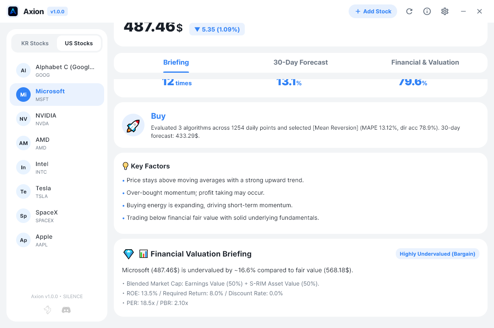Open the Discord icon in sidebar footer
The width and height of the screenshot is (494, 328).
[66, 310]
